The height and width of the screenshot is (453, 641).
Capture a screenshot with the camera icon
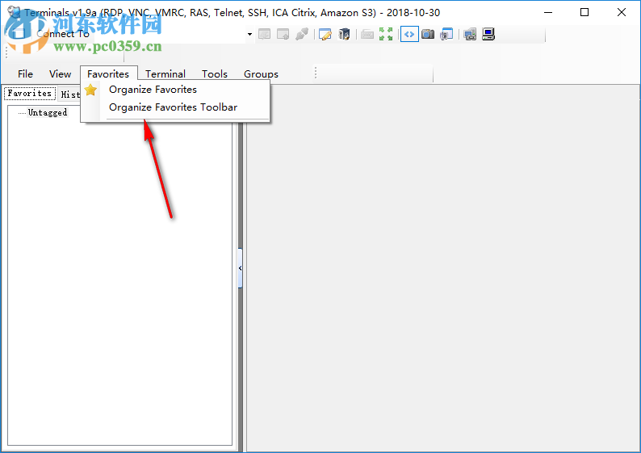tap(428, 35)
